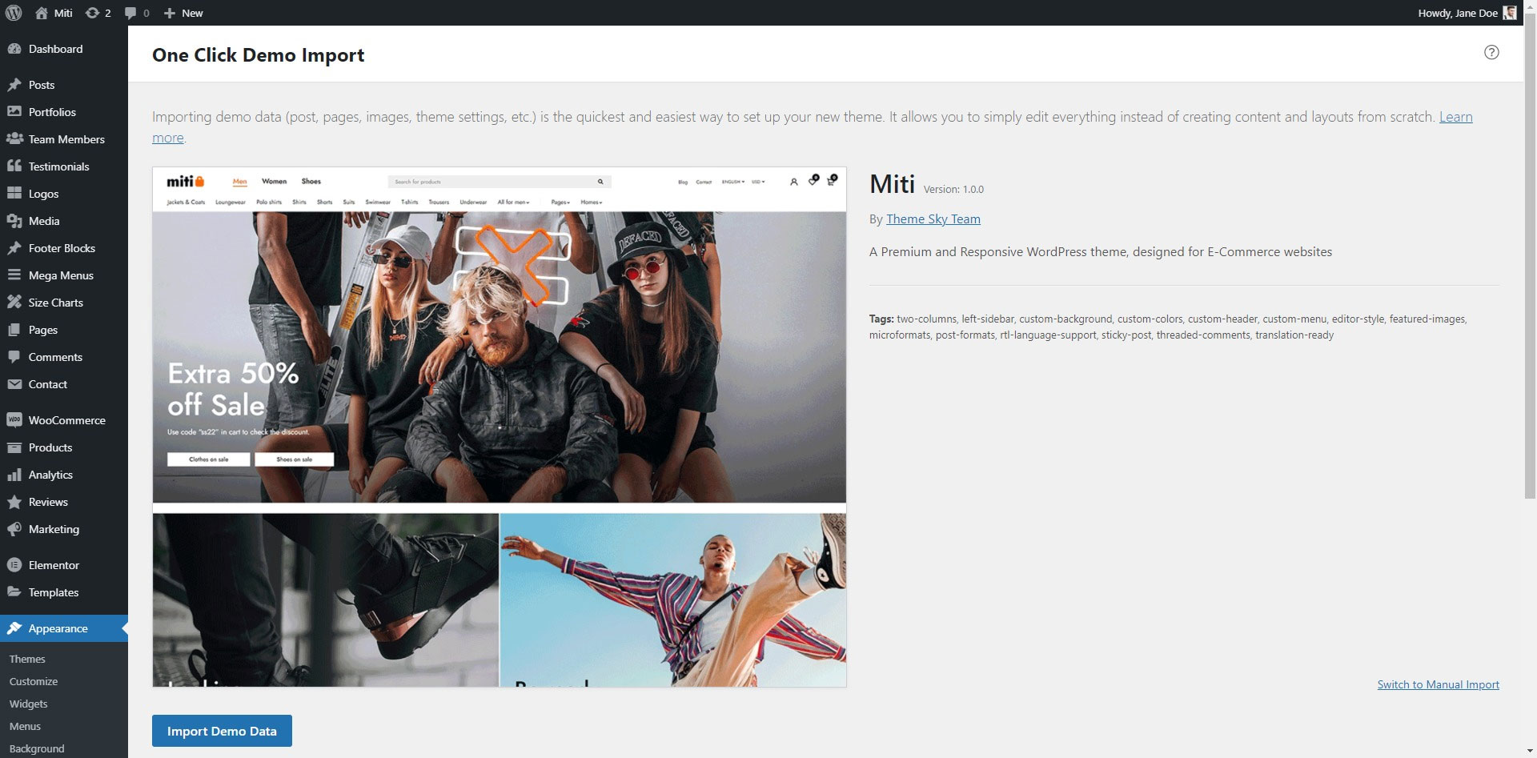Open Menus submenu item
The width and height of the screenshot is (1537, 758).
25,726
